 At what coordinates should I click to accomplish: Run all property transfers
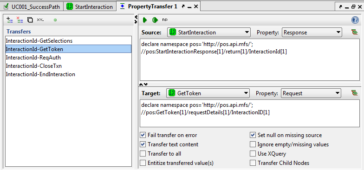pos(155,20)
